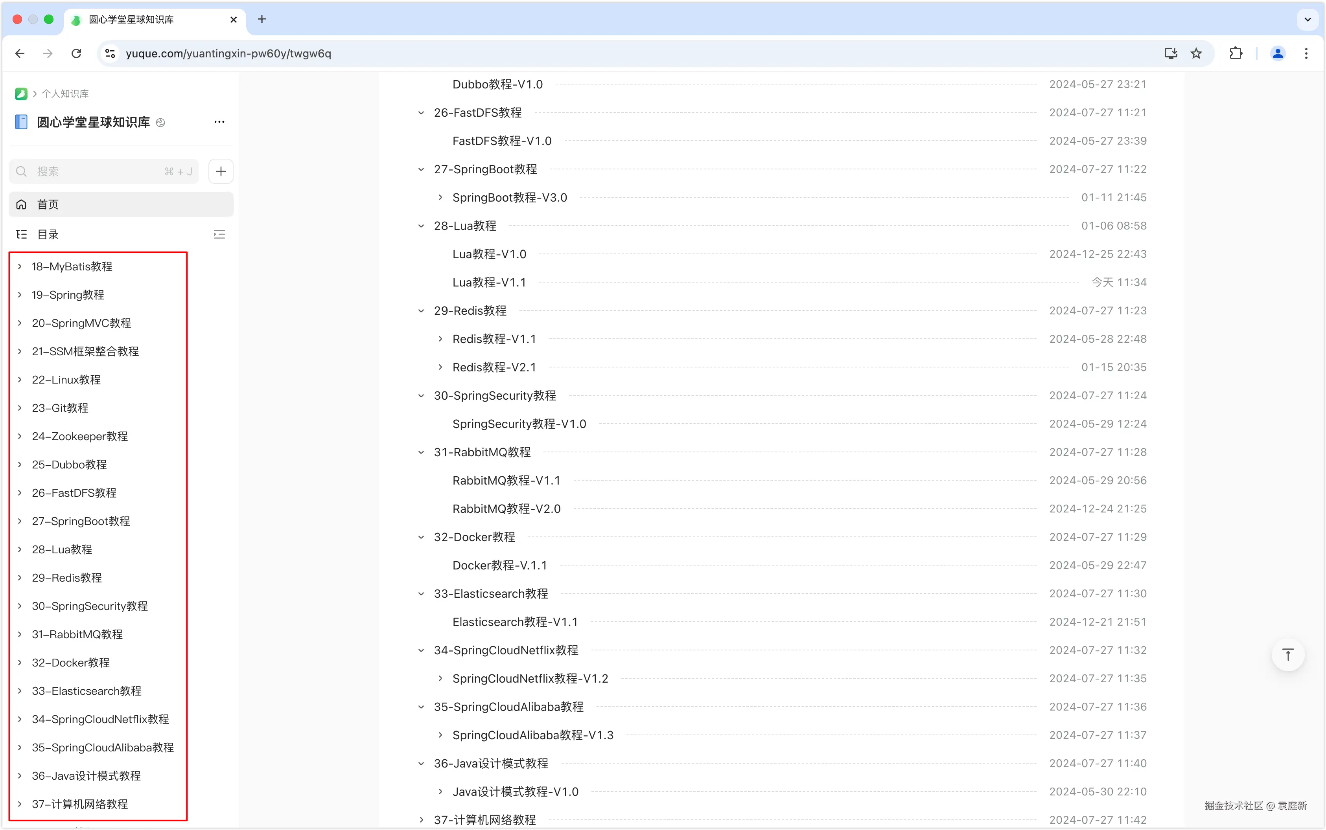
Task: Reload the page
Action: point(76,53)
